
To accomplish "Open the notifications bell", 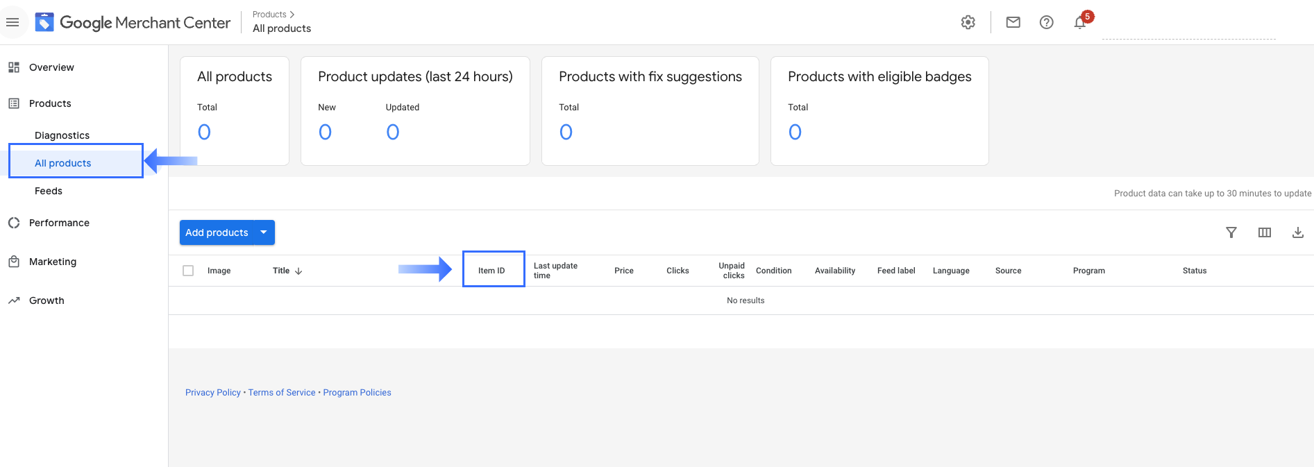I will coord(1080,23).
